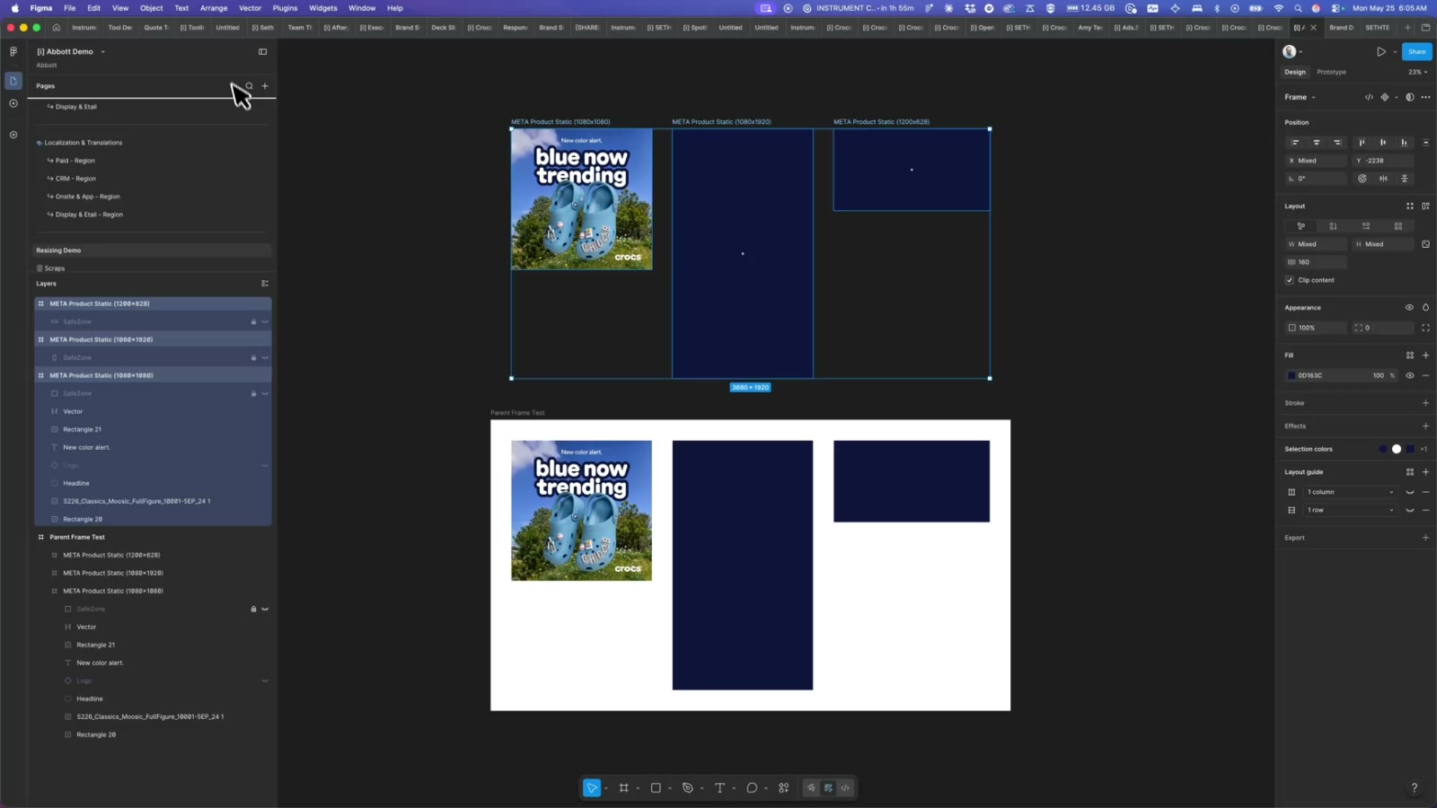Flip selection vertically
The width and height of the screenshot is (1437, 808).
[1405, 179]
